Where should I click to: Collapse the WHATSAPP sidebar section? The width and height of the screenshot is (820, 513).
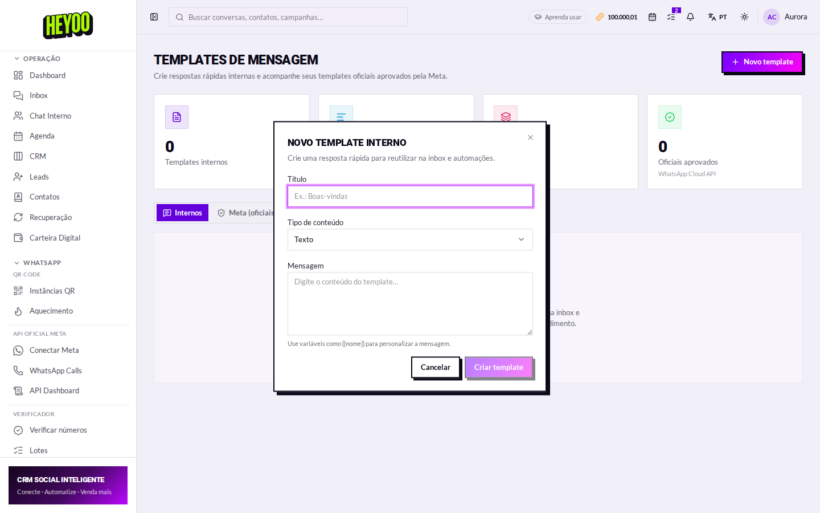(x=38, y=263)
